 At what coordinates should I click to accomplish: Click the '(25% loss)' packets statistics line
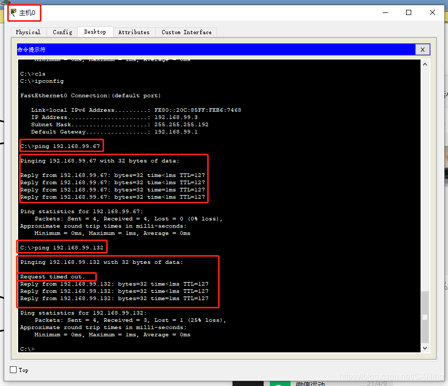click(131, 320)
